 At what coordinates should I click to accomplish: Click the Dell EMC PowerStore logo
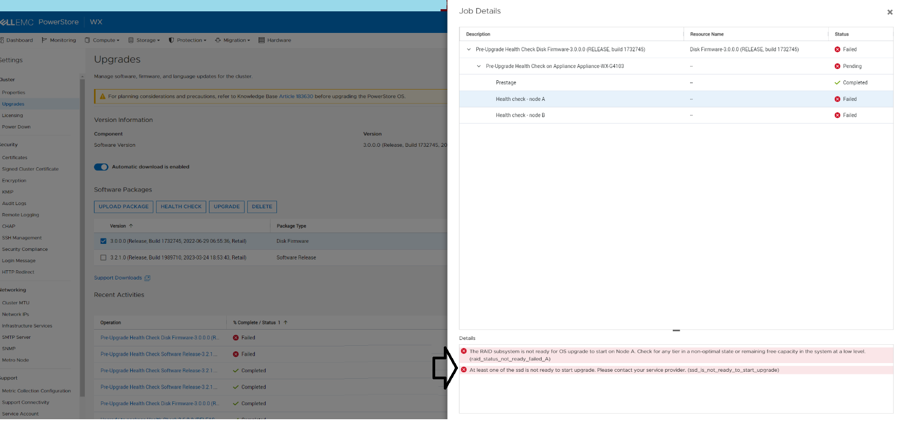(39, 22)
